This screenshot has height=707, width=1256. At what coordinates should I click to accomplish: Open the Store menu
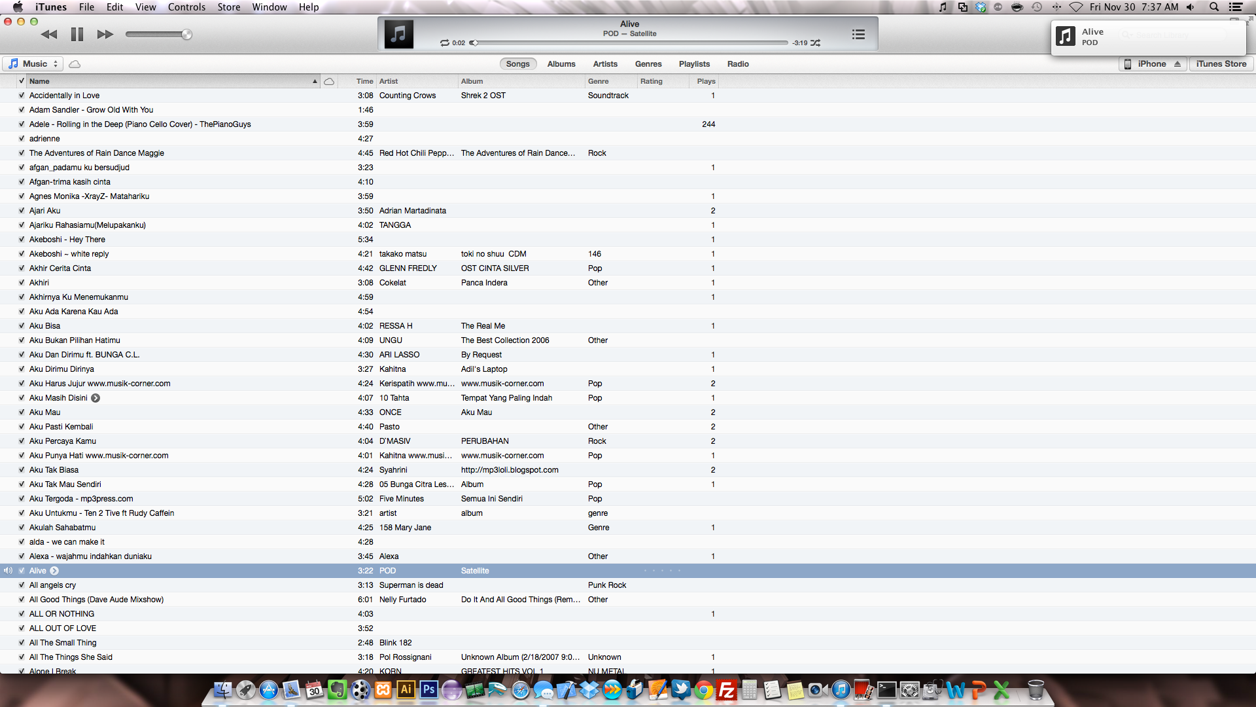tap(228, 7)
